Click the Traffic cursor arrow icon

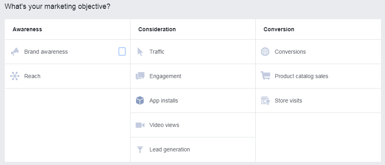tap(140, 52)
